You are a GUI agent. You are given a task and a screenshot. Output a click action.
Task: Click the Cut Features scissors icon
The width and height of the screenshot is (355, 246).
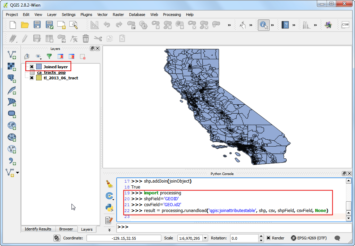pyautogui.click(x=98, y=38)
